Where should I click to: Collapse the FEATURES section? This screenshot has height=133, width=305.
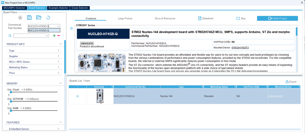tap(61, 122)
